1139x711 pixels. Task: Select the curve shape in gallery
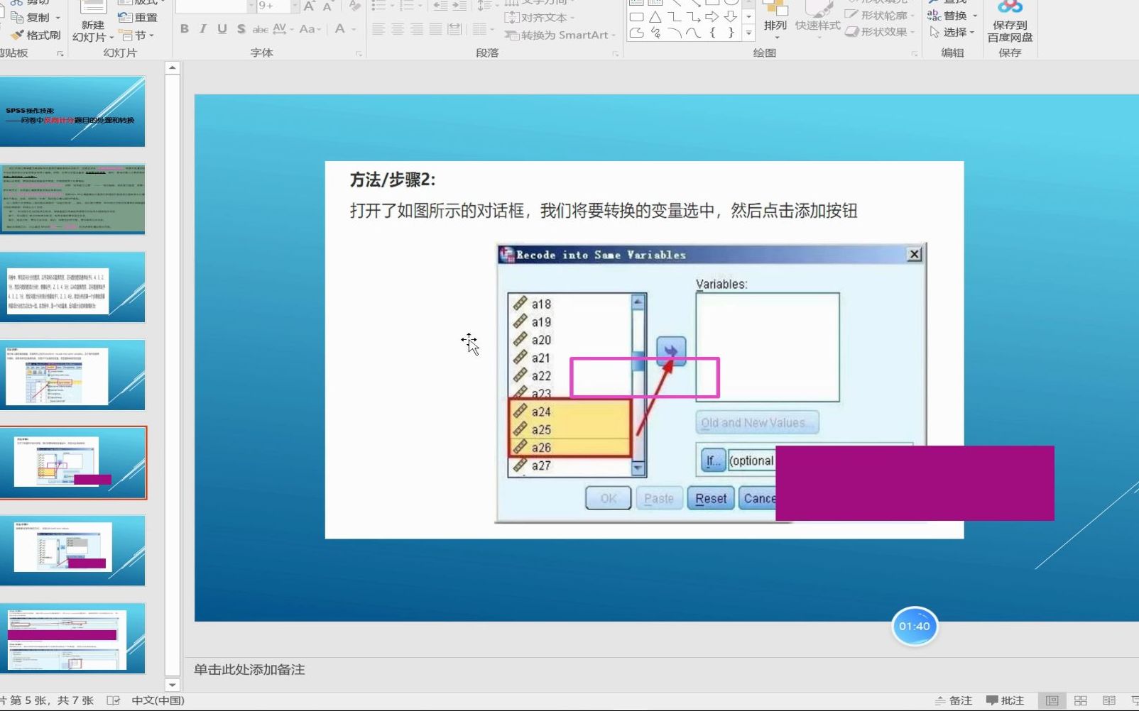[x=693, y=33]
